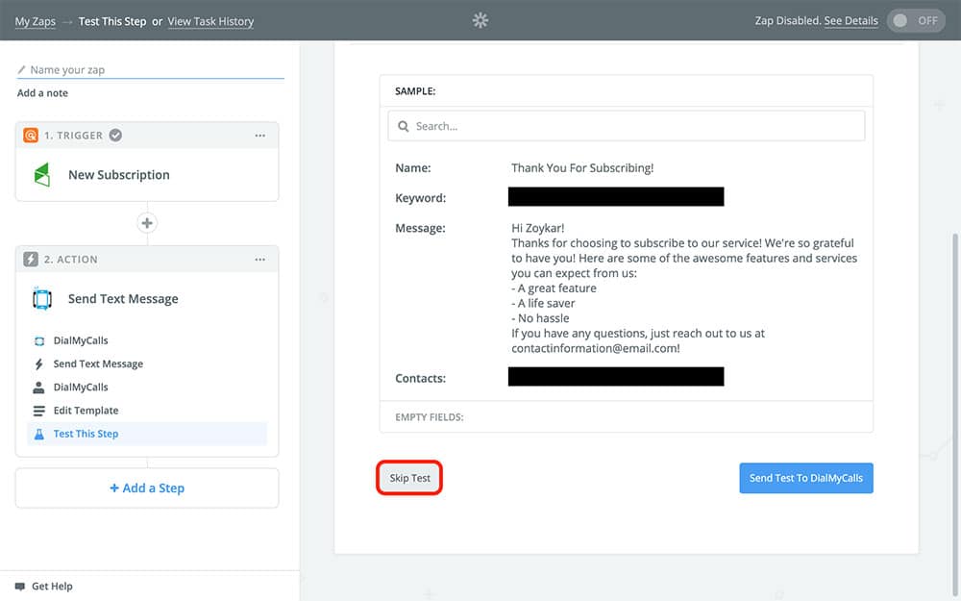Click the green New Subscription app icon
Screen dimensions: 961x601
click(x=42, y=175)
